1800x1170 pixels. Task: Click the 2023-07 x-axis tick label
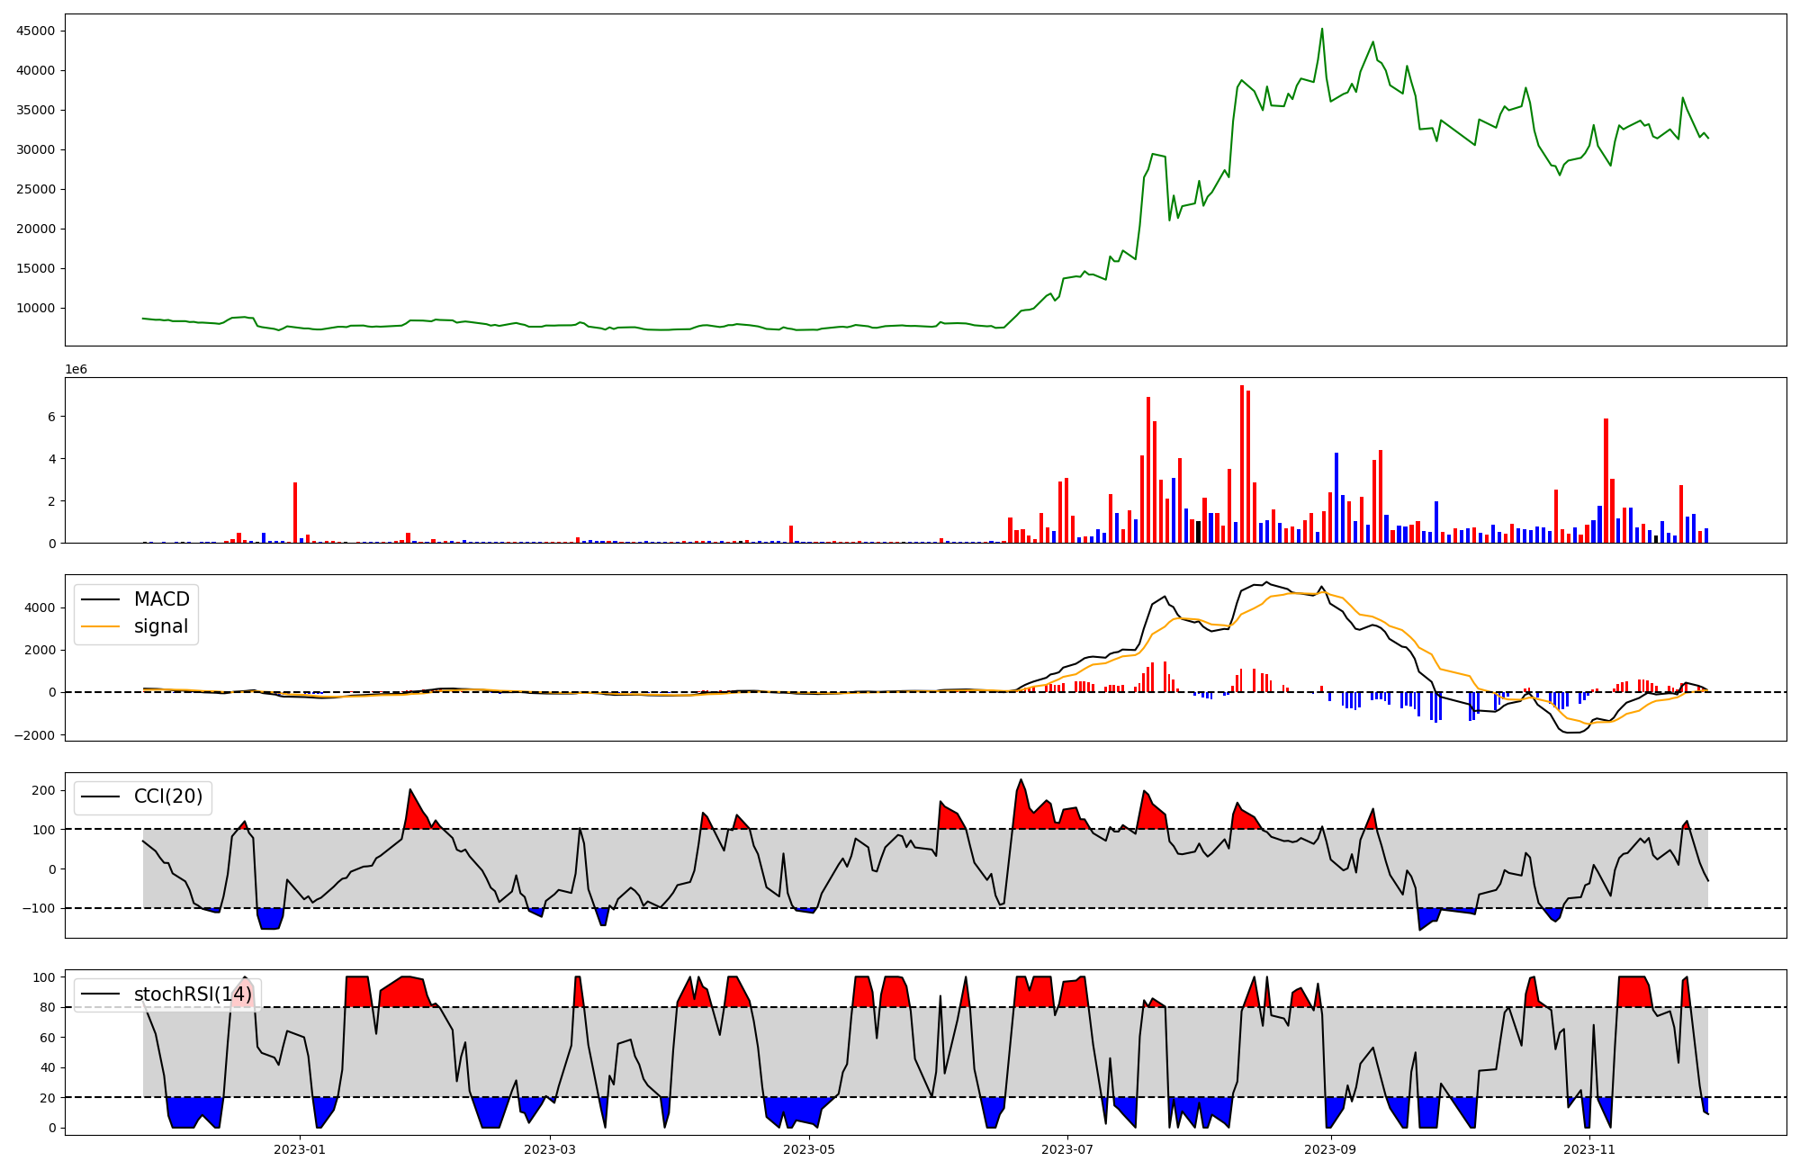point(1067,1149)
